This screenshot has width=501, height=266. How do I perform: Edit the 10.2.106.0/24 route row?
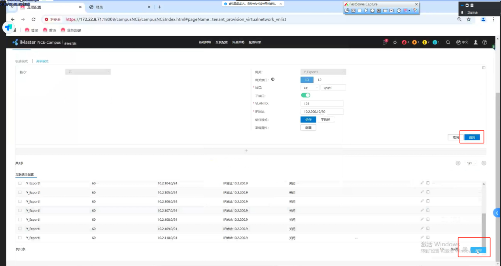(422, 201)
